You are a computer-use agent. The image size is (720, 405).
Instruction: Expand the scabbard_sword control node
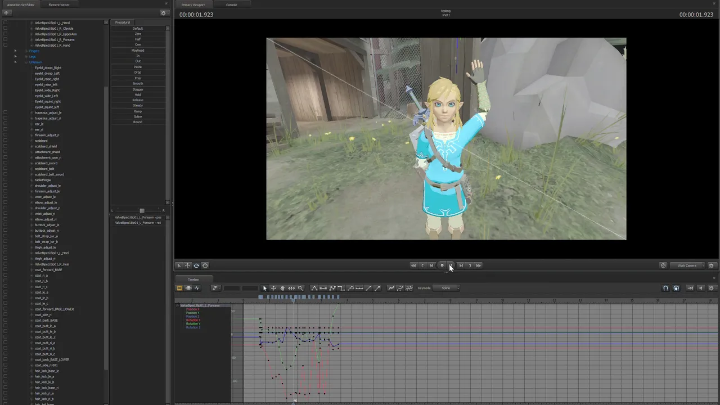click(31, 163)
